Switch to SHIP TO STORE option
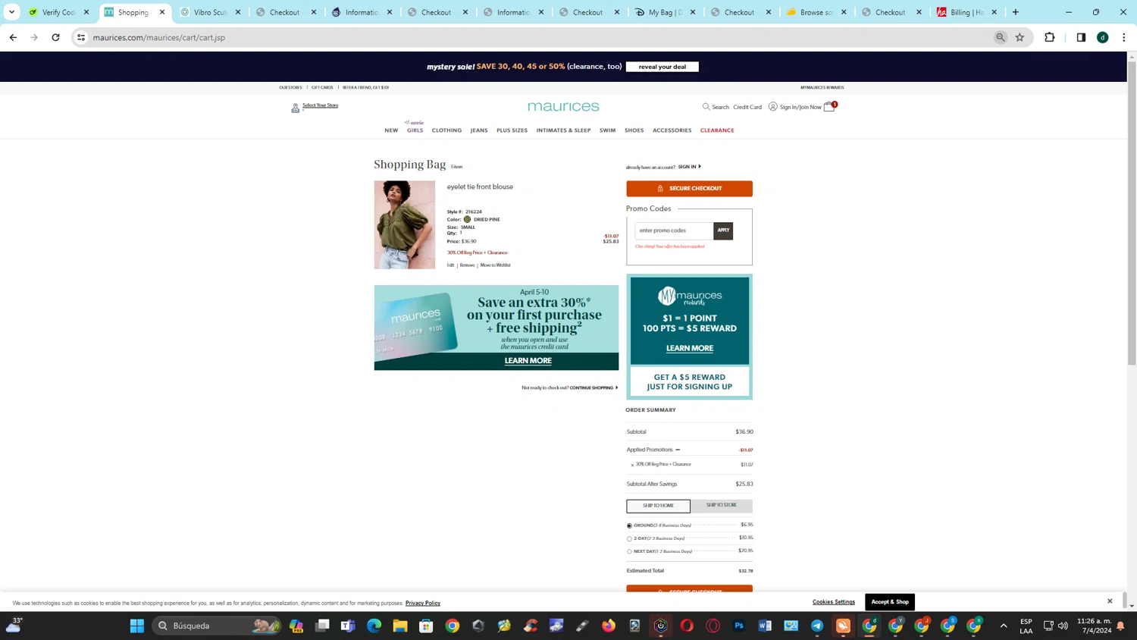The image size is (1137, 640). pos(721,505)
